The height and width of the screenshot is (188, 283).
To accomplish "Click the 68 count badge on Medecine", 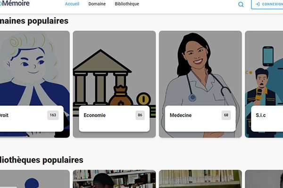I will (226, 115).
